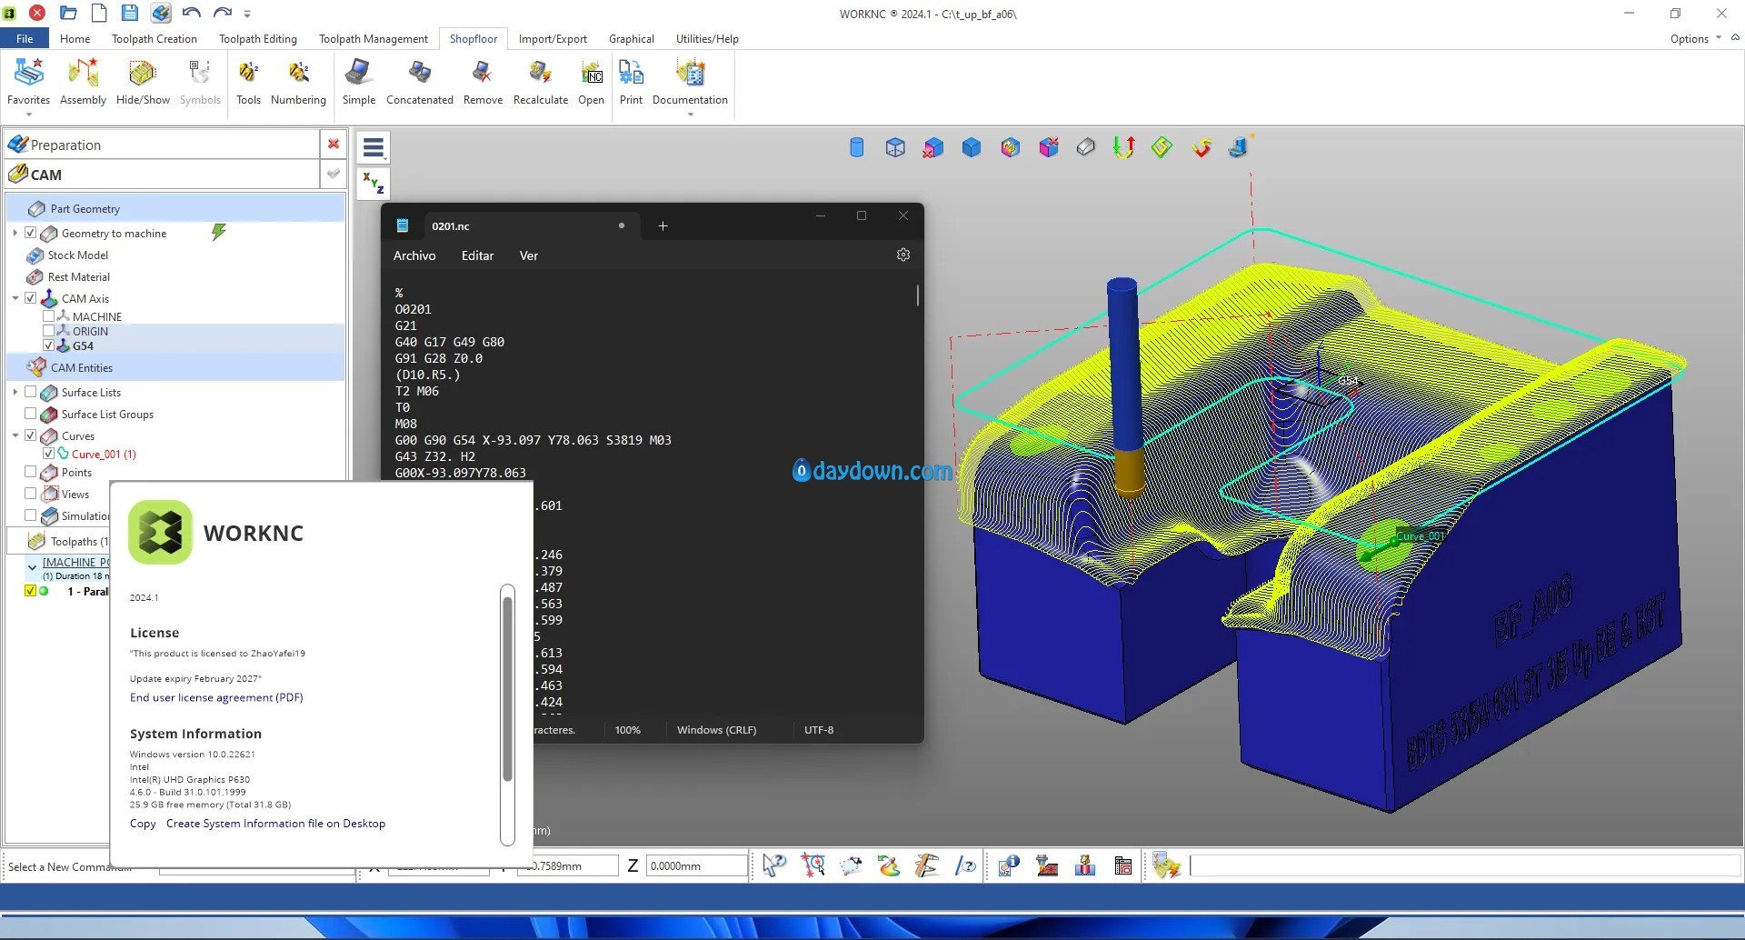Click the Notepad vertical scrollbar
Image resolution: width=1745 pixels, height=940 pixels.
pos(917,295)
